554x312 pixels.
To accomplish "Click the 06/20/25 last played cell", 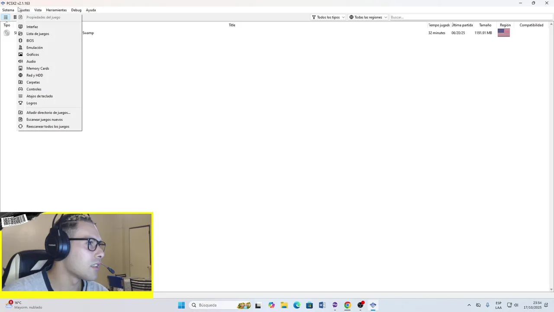I will pyautogui.click(x=458, y=33).
